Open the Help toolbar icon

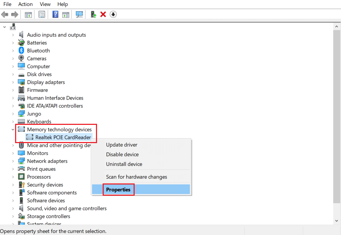click(56, 14)
